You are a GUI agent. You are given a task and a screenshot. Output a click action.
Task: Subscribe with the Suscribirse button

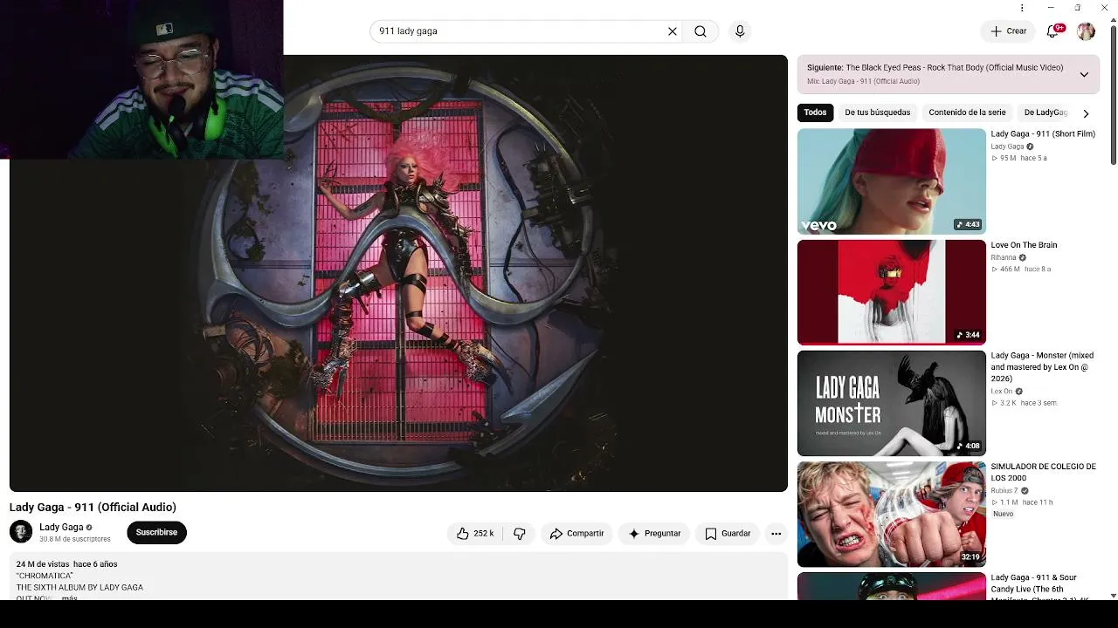point(156,532)
